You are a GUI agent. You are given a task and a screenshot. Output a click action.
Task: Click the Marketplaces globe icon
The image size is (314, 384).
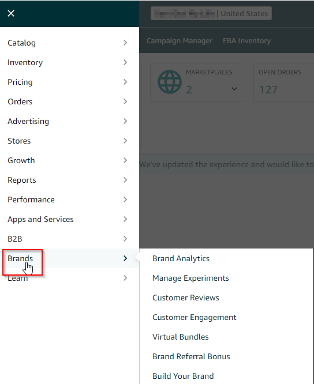click(170, 82)
